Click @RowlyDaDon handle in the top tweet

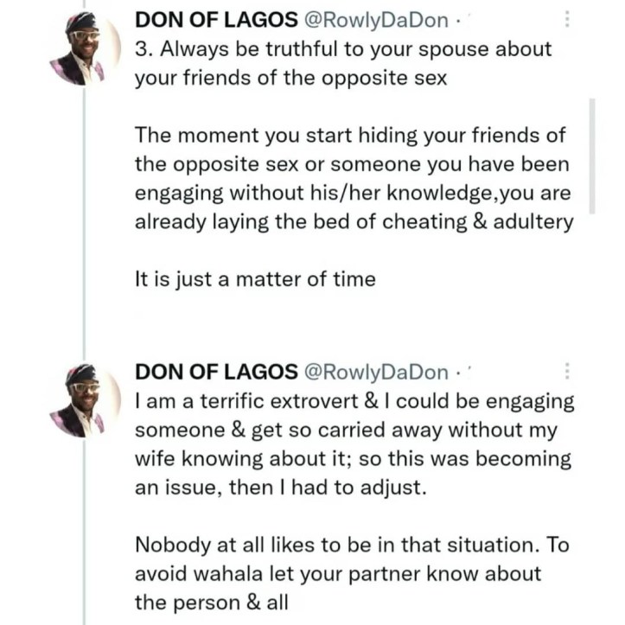tap(377, 21)
